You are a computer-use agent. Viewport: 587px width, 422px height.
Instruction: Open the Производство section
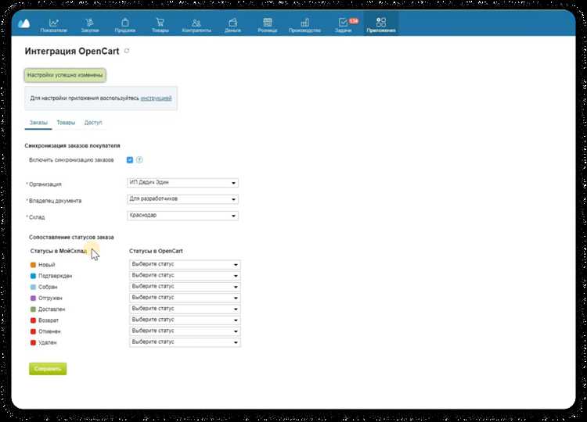pyautogui.click(x=304, y=26)
